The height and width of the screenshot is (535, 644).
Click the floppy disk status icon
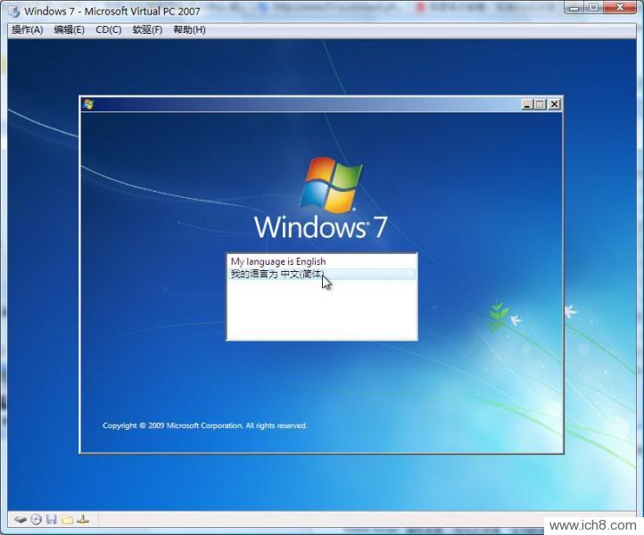(x=51, y=519)
